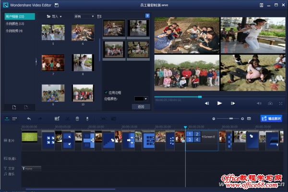Collapse the media library side panel arrow

(36, 62)
